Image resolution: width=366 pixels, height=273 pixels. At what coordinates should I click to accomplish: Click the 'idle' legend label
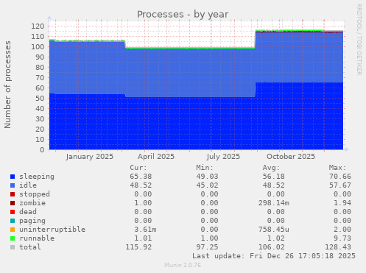pyautogui.click(x=28, y=185)
